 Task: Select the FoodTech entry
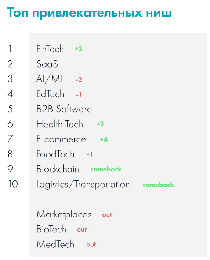(55, 154)
